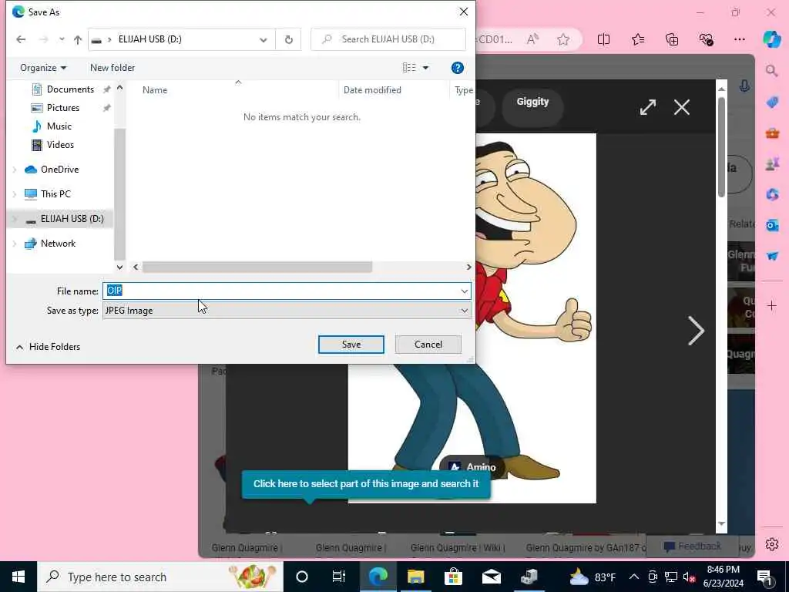Open OneDrive in navigation pane
Screen dimensions: 789x592
pos(59,170)
